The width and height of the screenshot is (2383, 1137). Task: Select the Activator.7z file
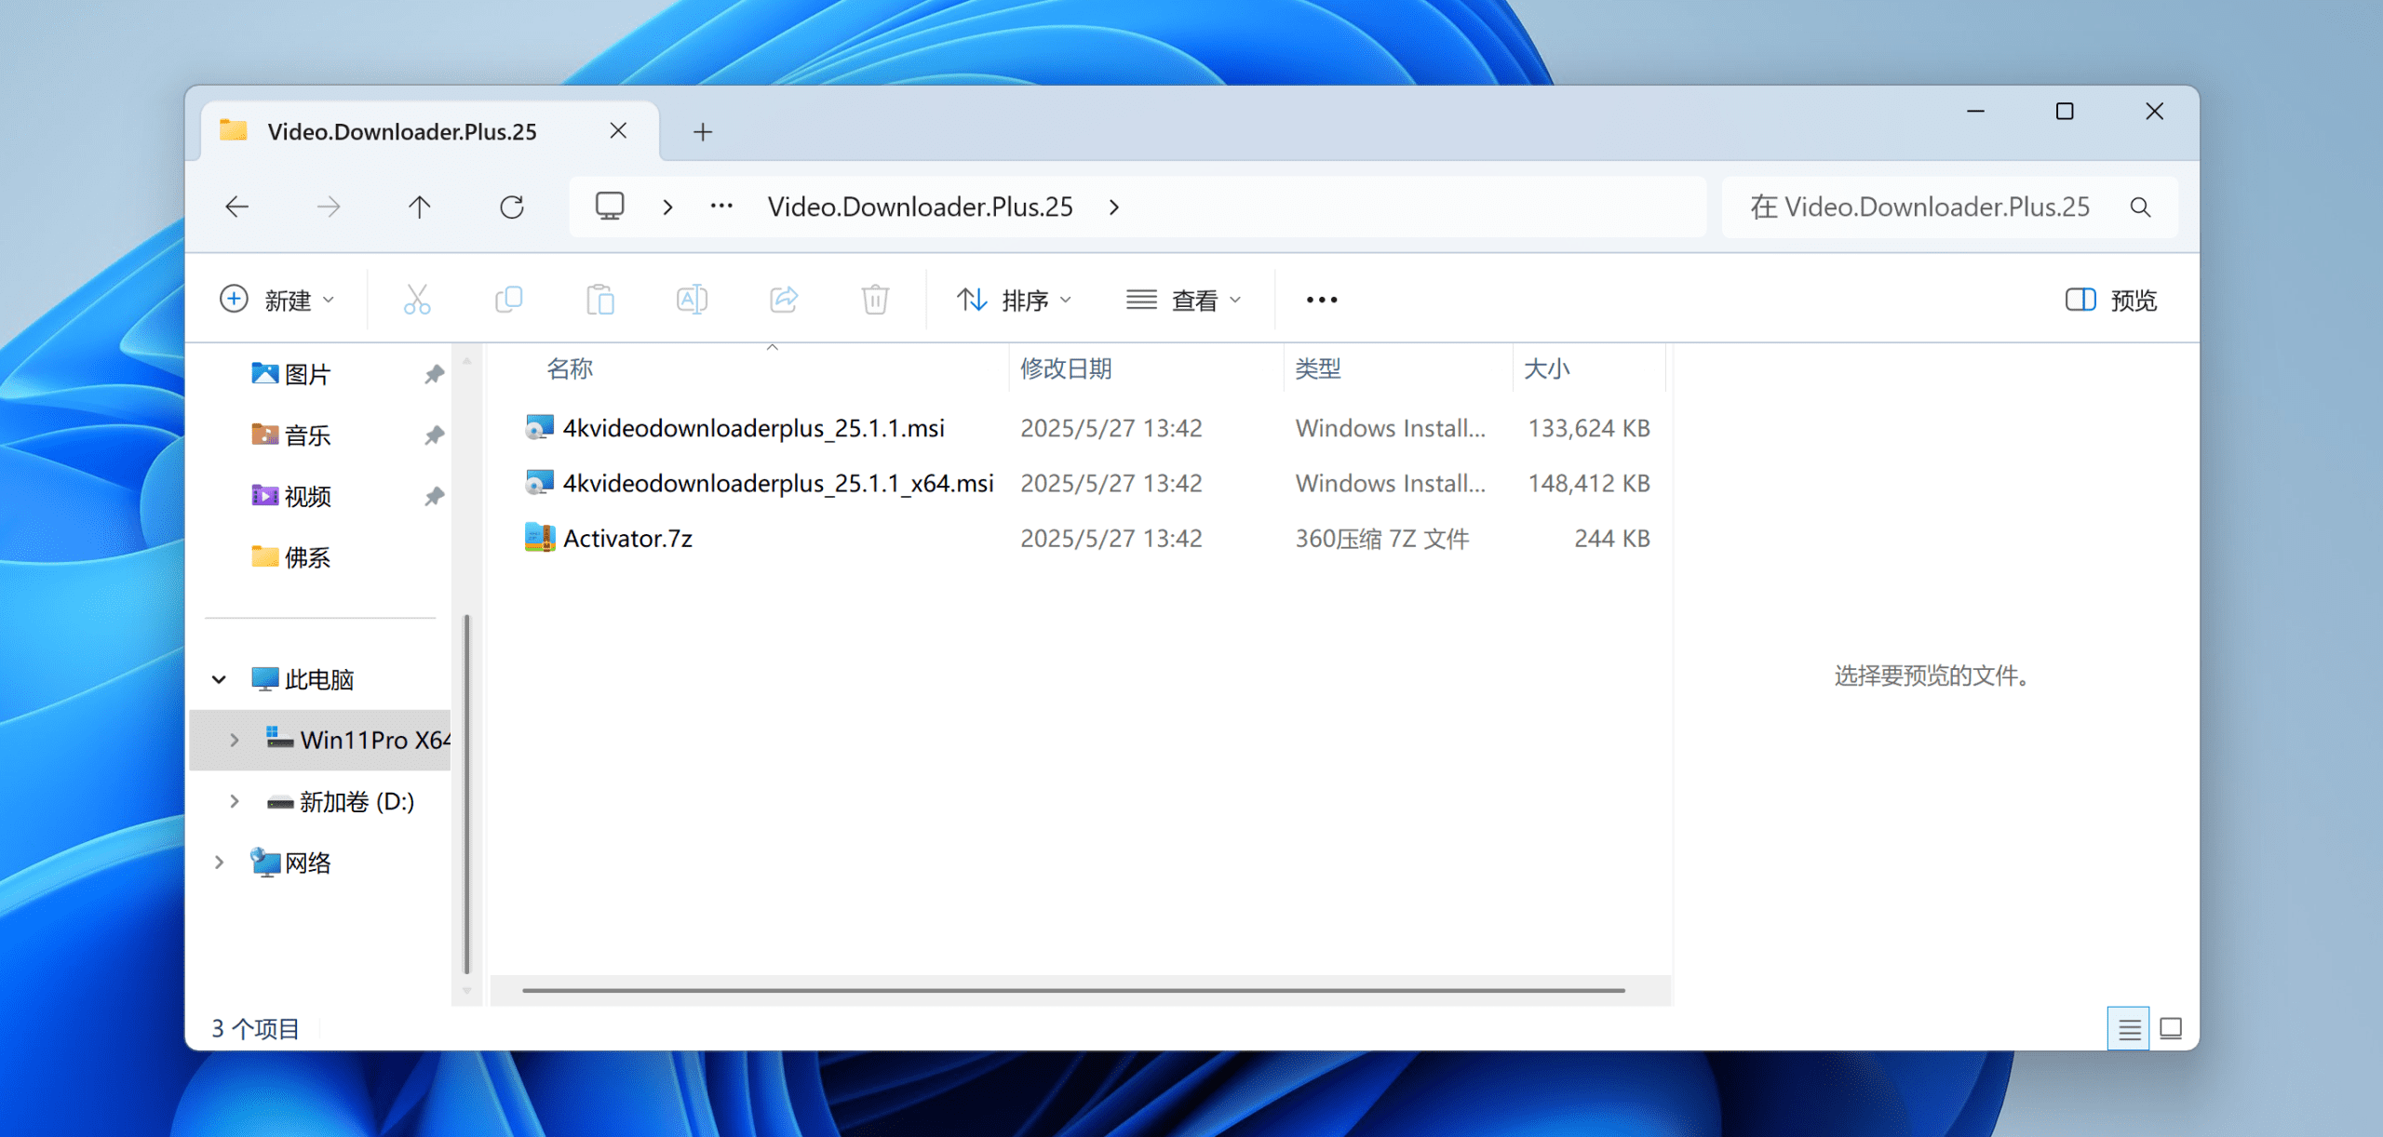(627, 538)
